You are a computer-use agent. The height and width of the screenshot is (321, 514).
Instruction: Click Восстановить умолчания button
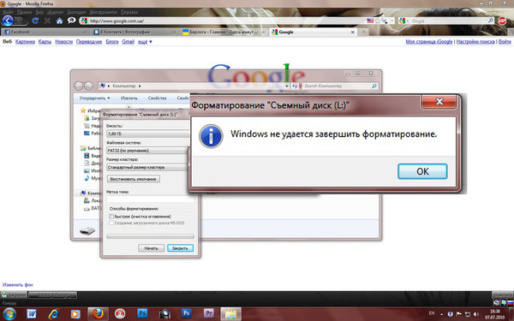pyautogui.click(x=133, y=179)
